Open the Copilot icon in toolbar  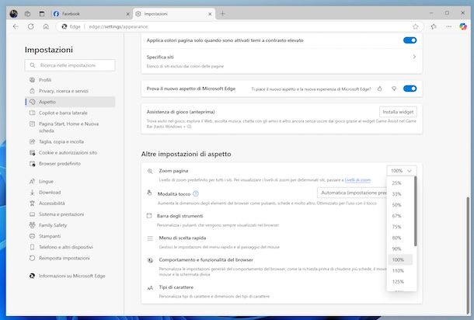pos(463,26)
